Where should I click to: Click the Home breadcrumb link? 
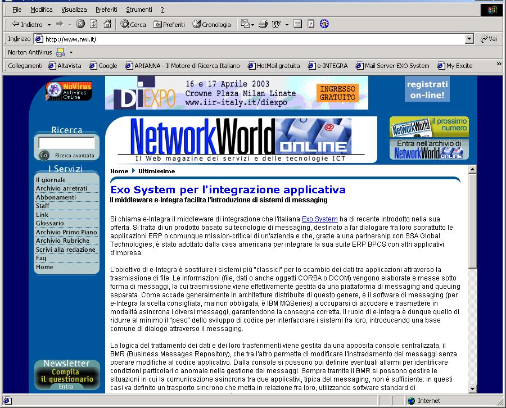(119, 171)
